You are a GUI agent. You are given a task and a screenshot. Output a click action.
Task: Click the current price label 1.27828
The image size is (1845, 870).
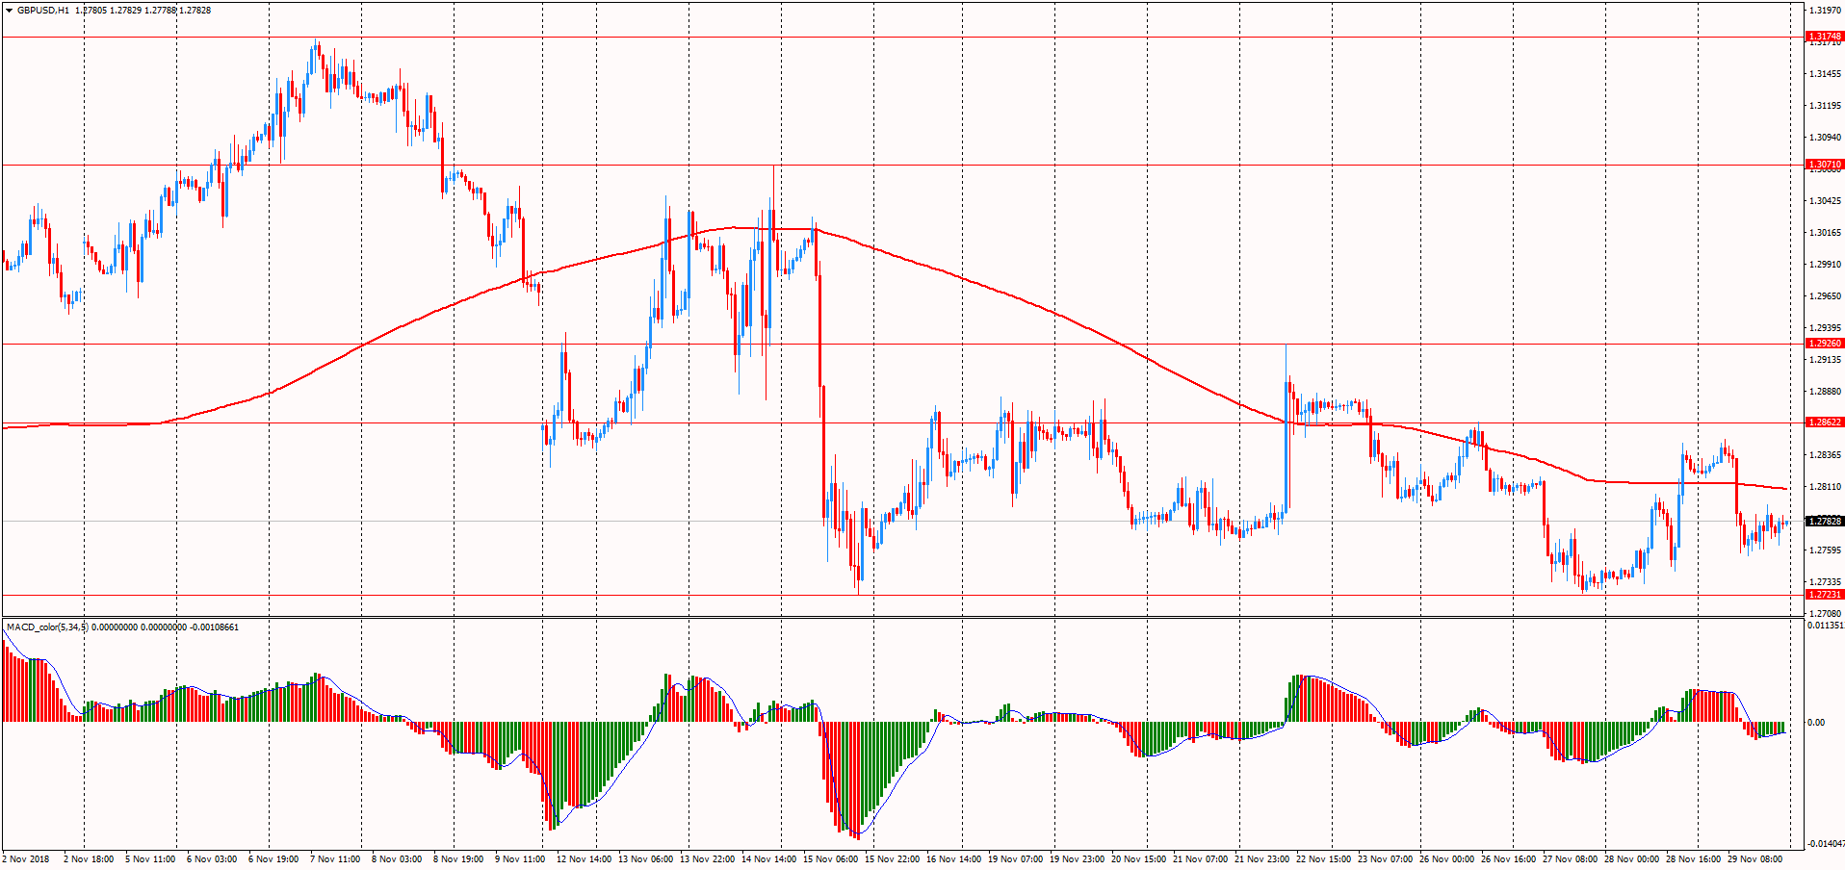tap(1824, 522)
